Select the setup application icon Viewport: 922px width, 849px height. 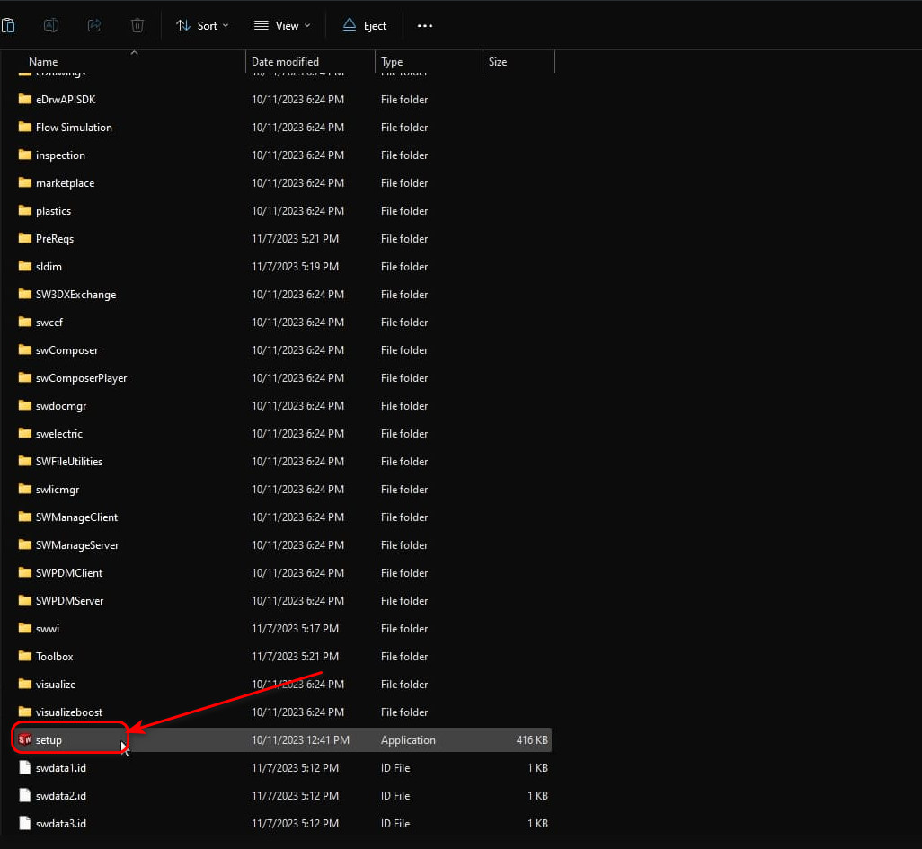24,739
